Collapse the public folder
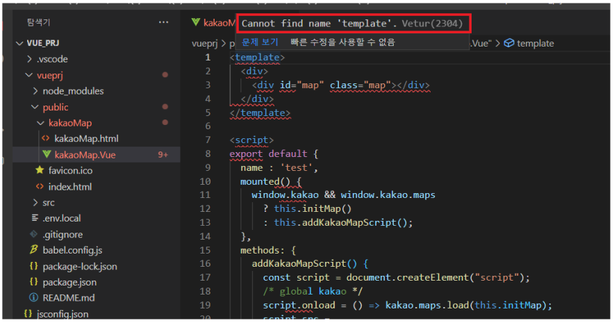 (35, 107)
